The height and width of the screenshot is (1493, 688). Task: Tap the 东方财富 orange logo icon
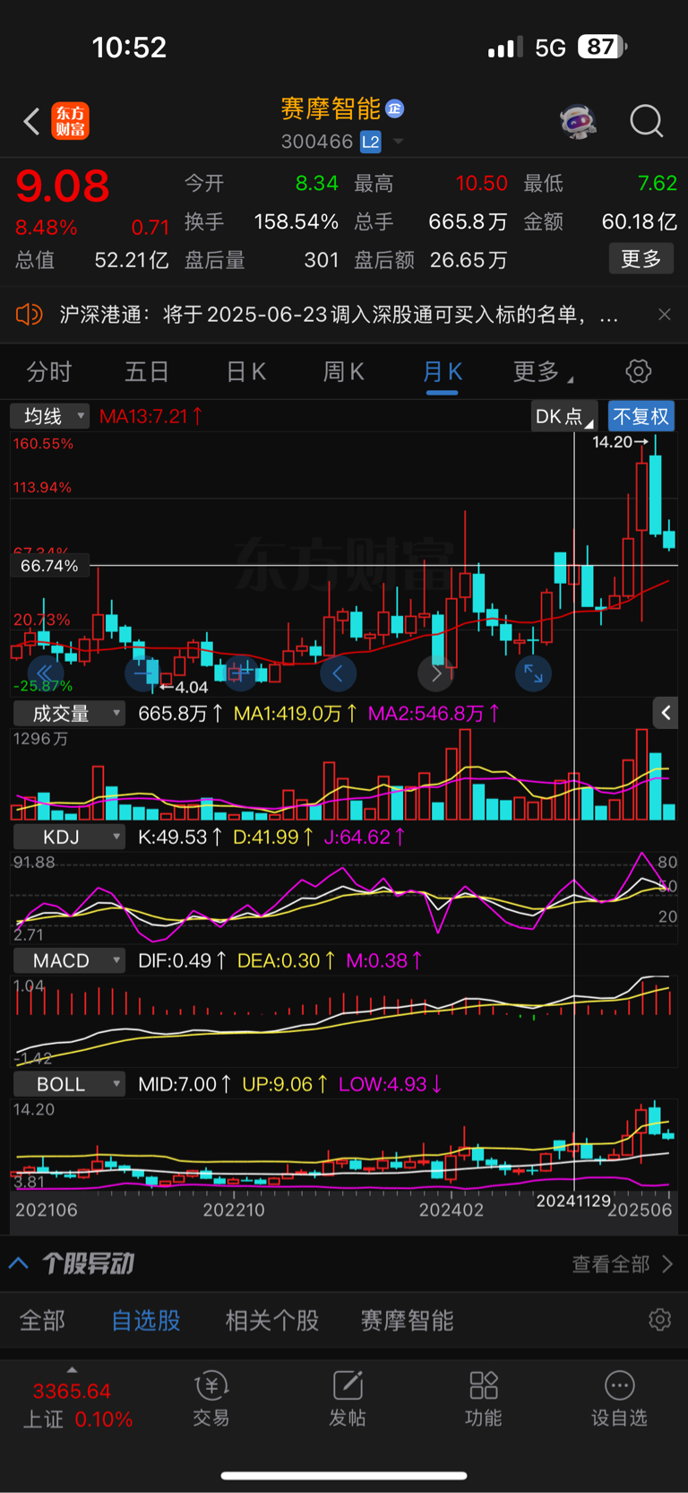pos(70,121)
